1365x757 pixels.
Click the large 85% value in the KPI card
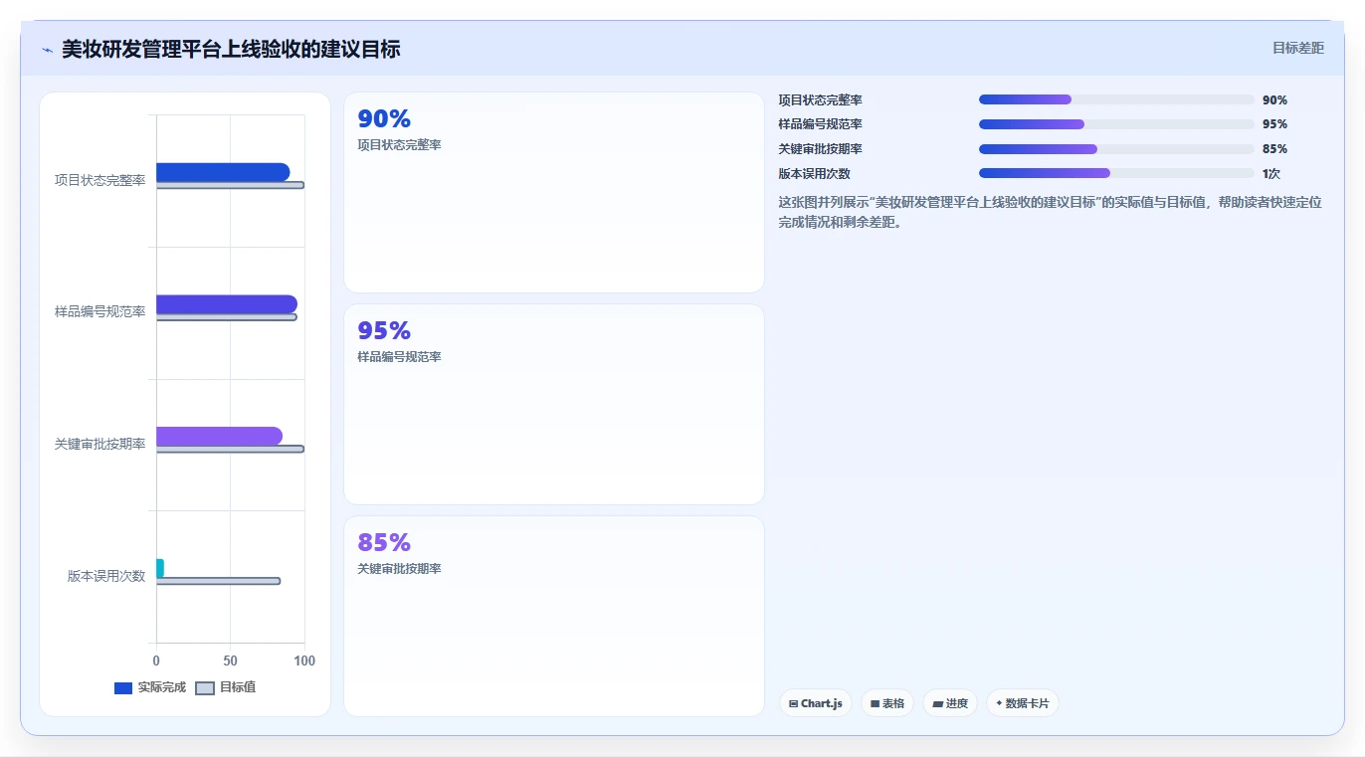tap(384, 543)
